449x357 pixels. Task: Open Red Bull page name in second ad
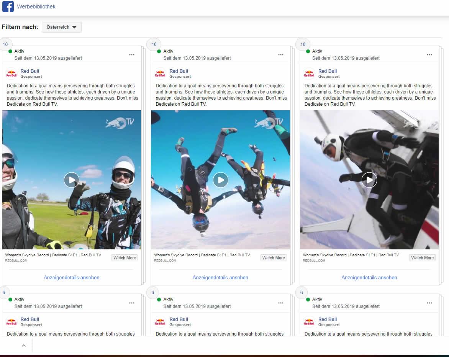179,71
